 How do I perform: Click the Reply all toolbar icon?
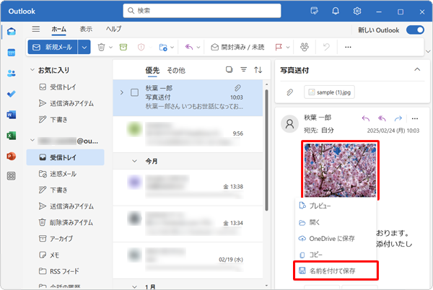point(189,47)
